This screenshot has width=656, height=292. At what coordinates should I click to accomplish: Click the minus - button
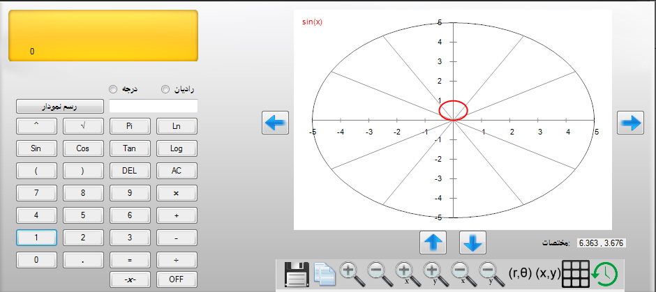tap(177, 237)
